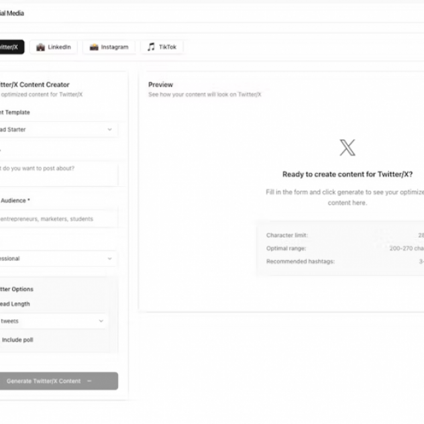Click the TikTok music note icon
424x424 pixels.
tap(151, 47)
